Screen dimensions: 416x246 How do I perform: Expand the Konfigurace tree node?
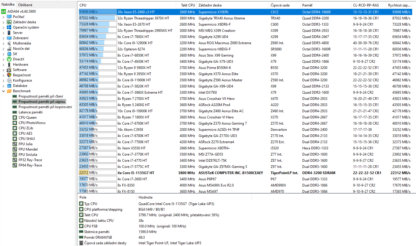point(3,80)
